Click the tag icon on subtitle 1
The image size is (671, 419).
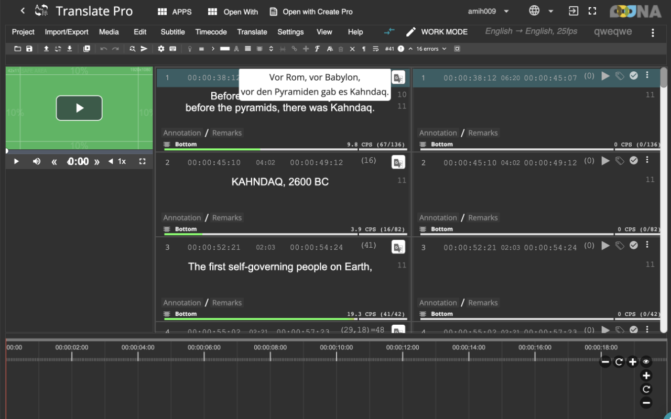coord(620,76)
